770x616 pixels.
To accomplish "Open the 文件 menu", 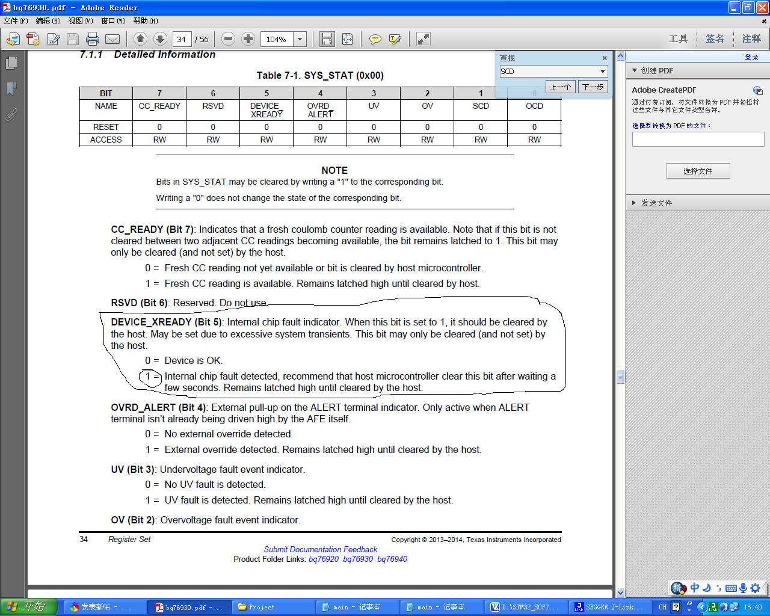I will 16,21.
